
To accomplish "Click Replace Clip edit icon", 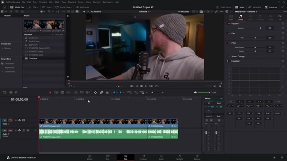I will click(x=88, y=93).
